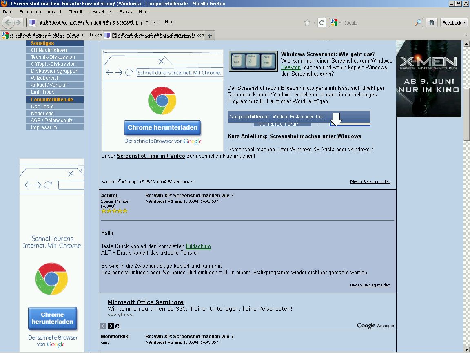
Task: Click the Computerhilfen.de Weitere Erklärungen banner
Action: (299, 117)
